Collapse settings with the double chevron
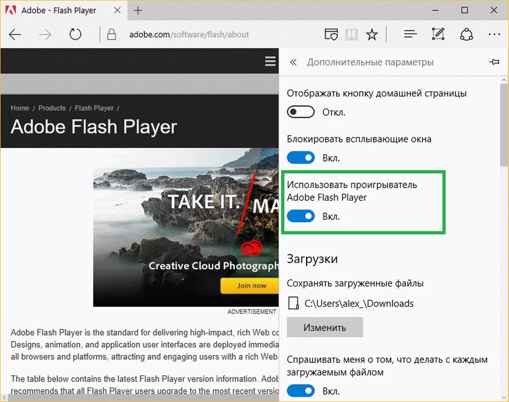 click(293, 62)
